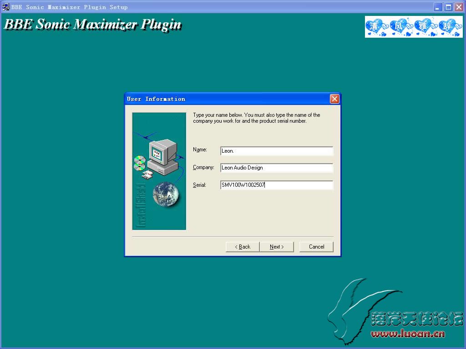
Task: Click the Next button
Action: [x=277, y=247]
